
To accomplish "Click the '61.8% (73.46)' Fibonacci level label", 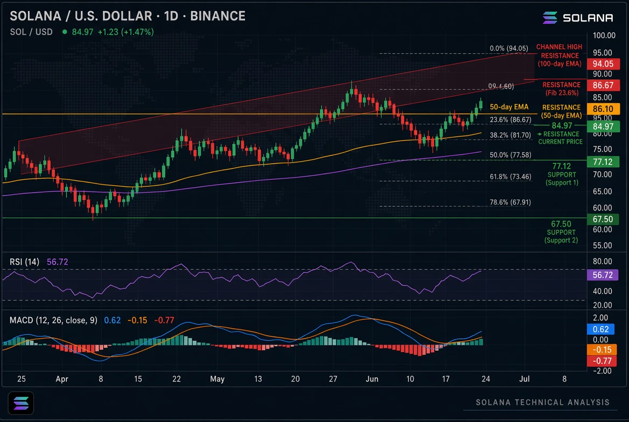I will (x=511, y=177).
